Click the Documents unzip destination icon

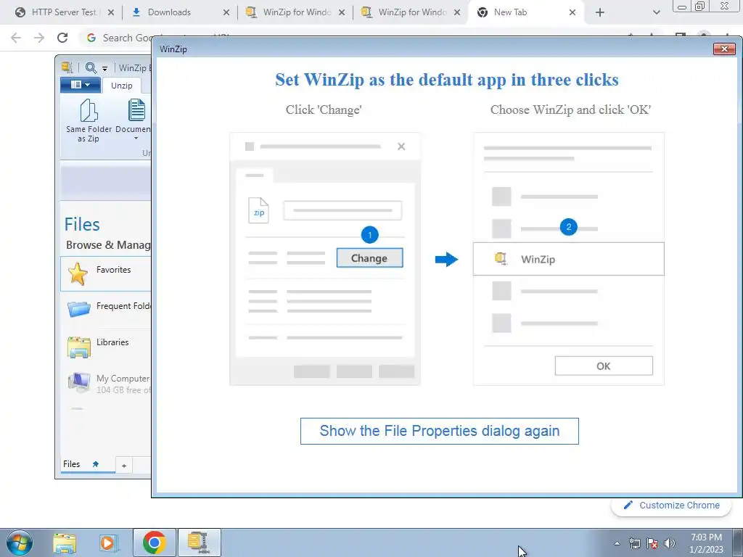[136, 110]
